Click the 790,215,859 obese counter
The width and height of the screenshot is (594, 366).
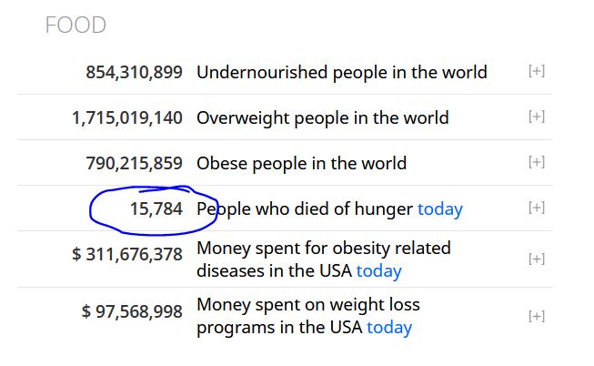click(134, 163)
